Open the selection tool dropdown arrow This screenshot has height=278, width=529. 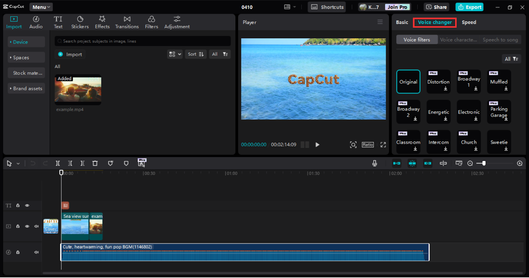click(x=18, y=164)
